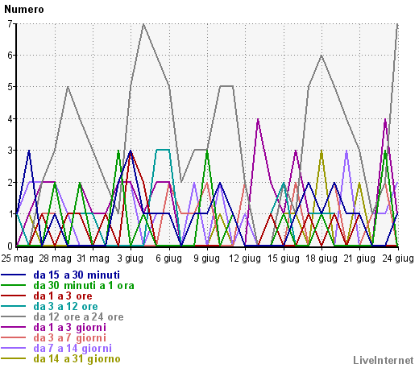419x368 pixels.
Task: Click y-axis value '1'
Action: pyautogui.click(x=10, y=214)
